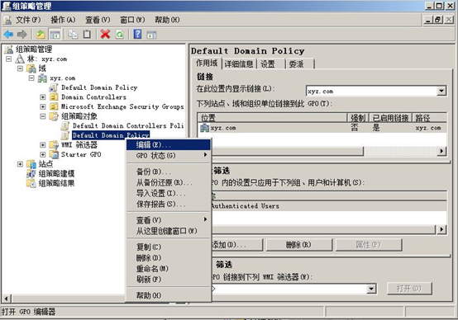Viewport: 458px width, 320px height.
Task: Open the 帮助(H) menu in menu bar
Action: tap(167, 20)
